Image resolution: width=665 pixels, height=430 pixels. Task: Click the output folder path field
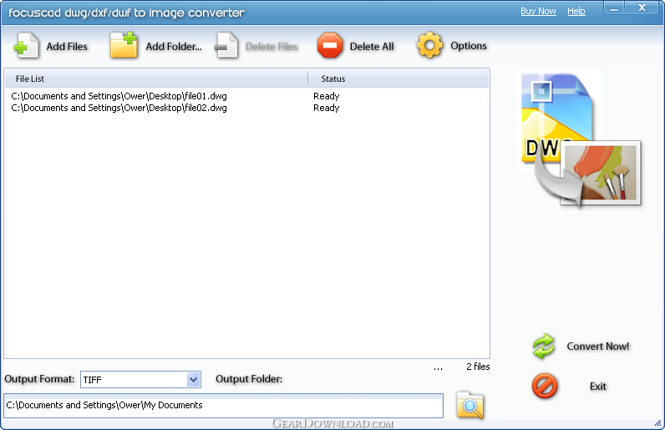click(224, 406)
